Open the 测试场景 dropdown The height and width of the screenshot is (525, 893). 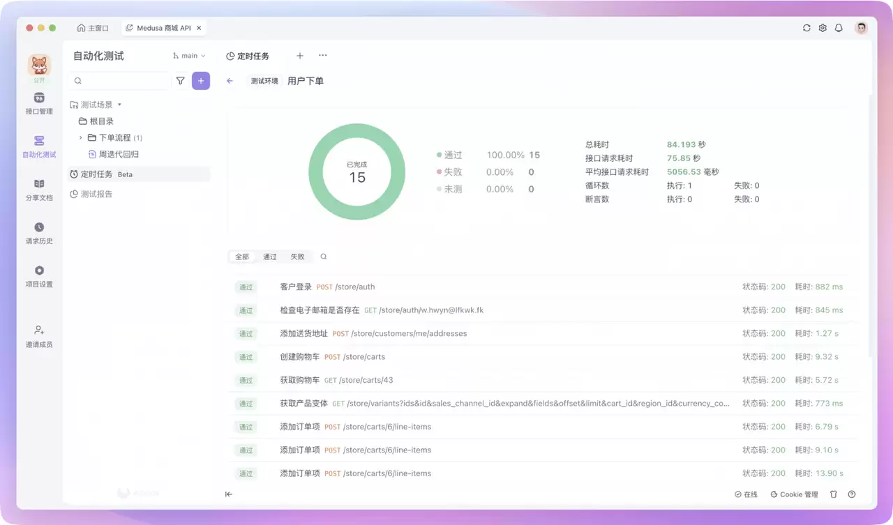point(96,105)
